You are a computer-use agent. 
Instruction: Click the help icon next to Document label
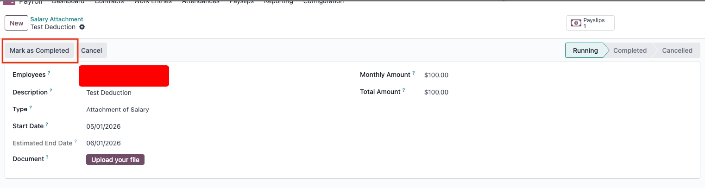(x=47, y=157)
